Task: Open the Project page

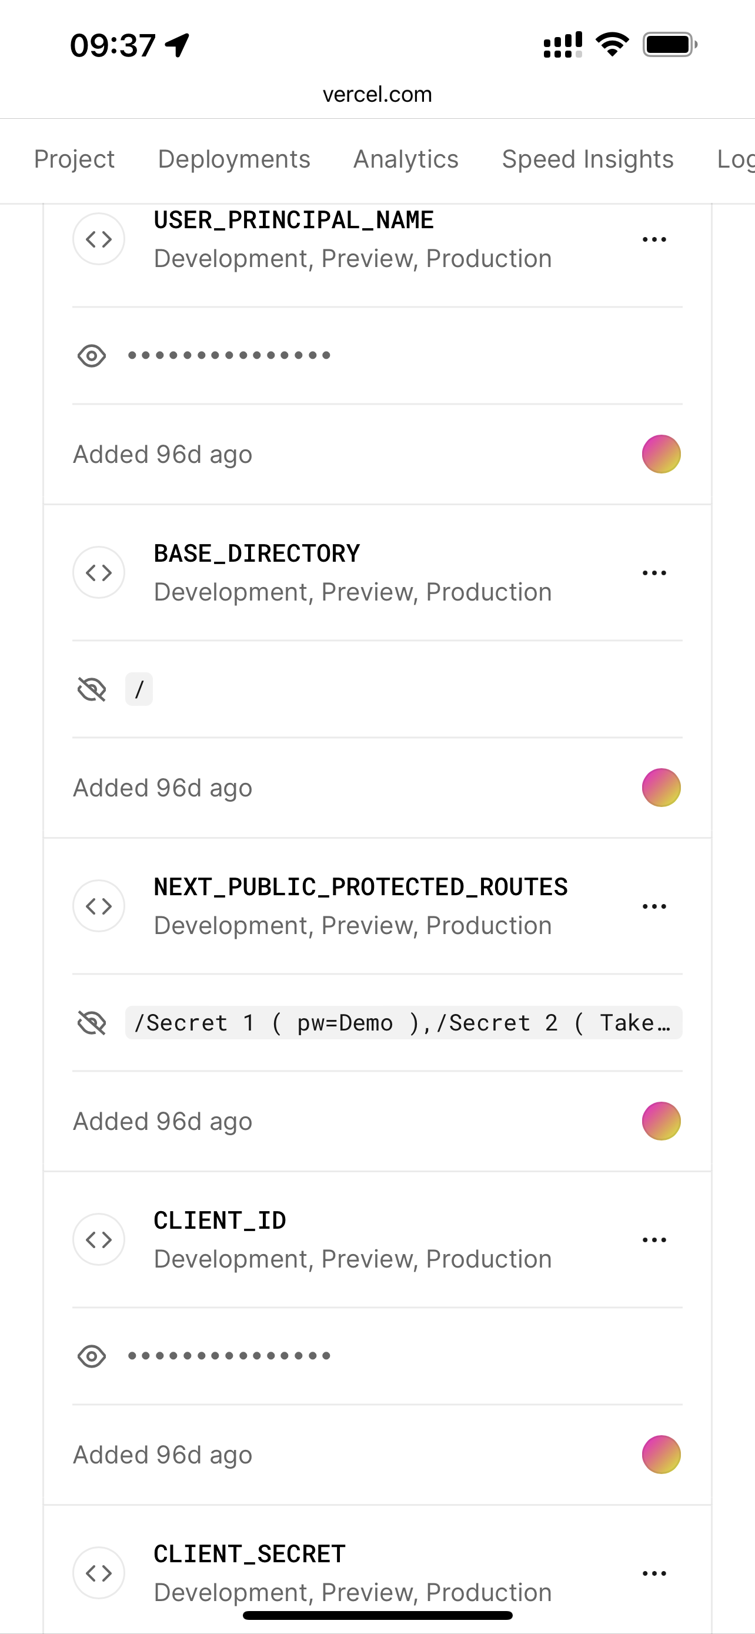Action: point(74,159)
